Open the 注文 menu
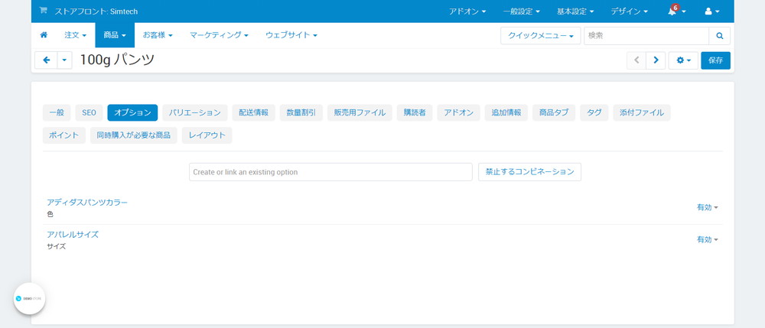Viewport: 765px width, 328px height. (x=75, y=35)
